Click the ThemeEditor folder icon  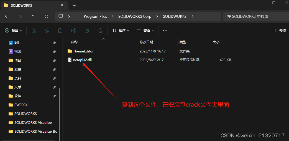70,51
